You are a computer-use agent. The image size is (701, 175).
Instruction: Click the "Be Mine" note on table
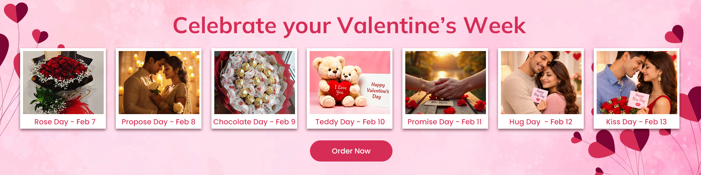(x=439, y=103)
